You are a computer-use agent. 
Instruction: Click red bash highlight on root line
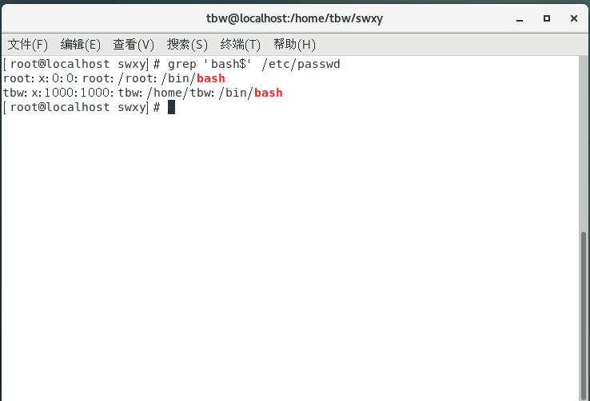211,78
